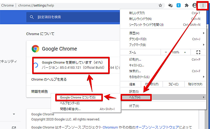This screenshot has height=129, width=210.
Task: Click the Copyright 2020 Google LLC text
Action: tap(66, 119)
